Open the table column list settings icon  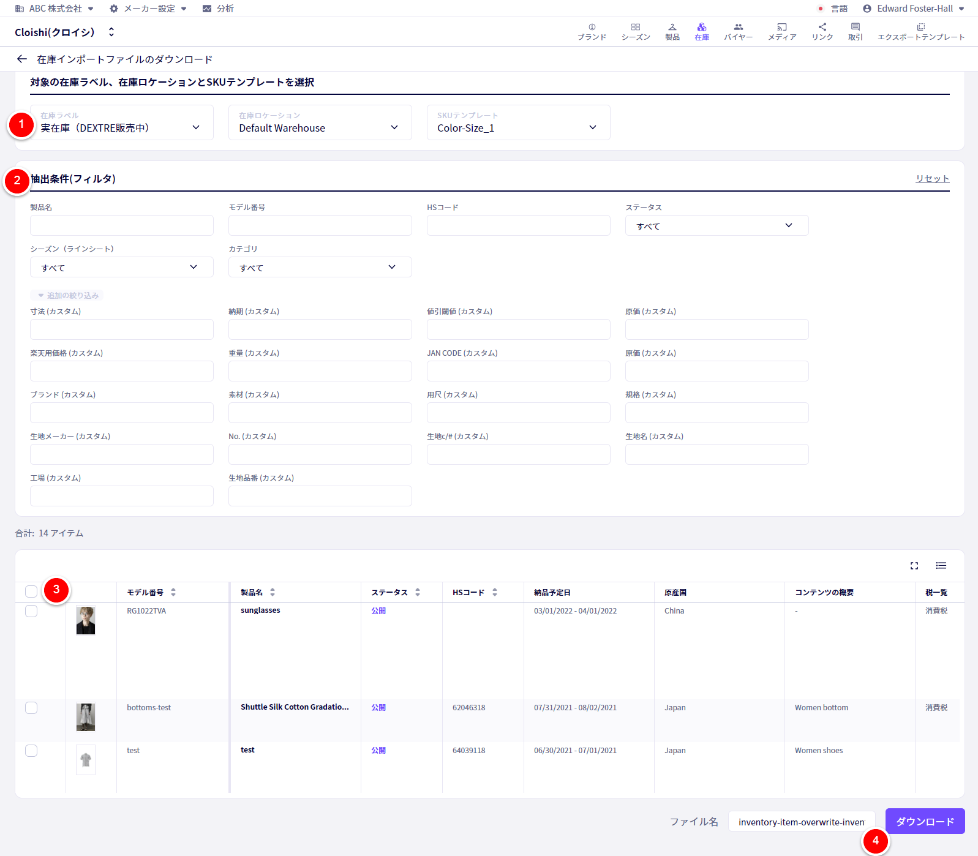[941, 566]
